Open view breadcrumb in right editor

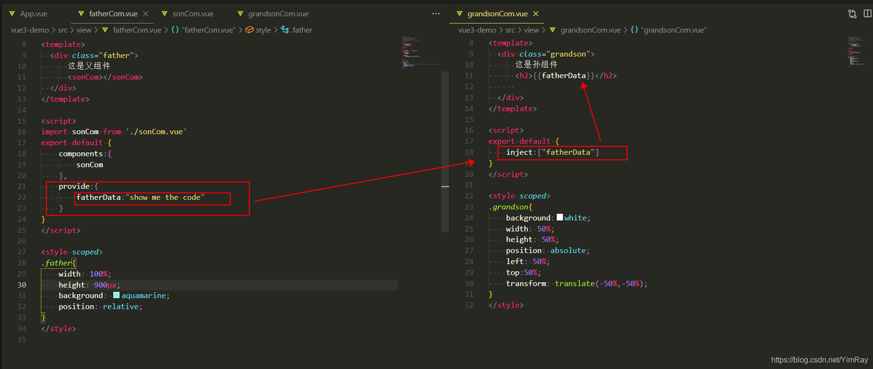pyautogui.click(x=531, y=30)
